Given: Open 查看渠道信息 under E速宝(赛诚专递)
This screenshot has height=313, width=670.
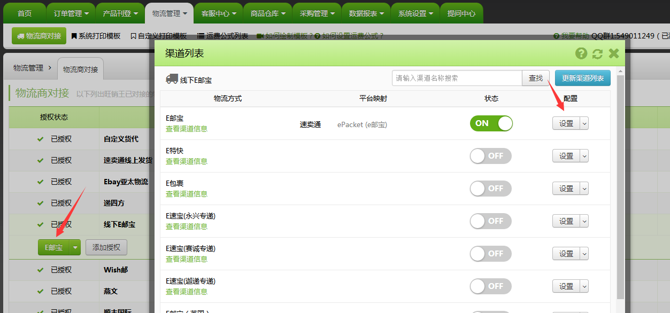Looking at the screenshot, I should [x=187, y=259].
